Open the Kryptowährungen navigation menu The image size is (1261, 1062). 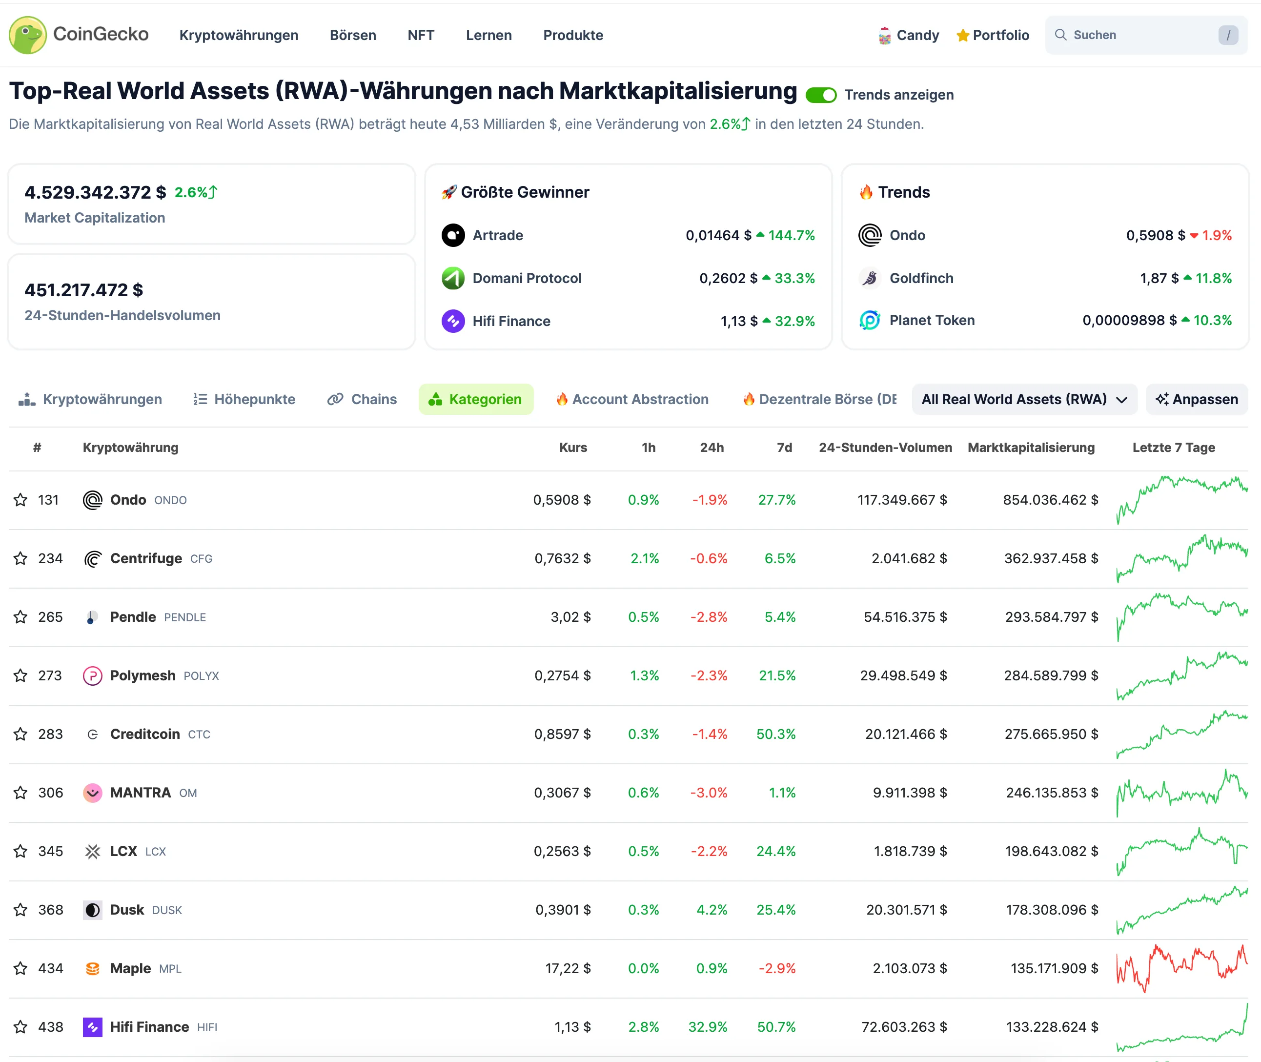pyautogui.click(x=239, y=35)
